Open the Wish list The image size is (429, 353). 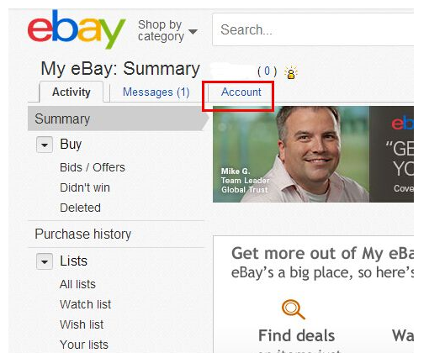pyautogui.click(x=82, y=324)
